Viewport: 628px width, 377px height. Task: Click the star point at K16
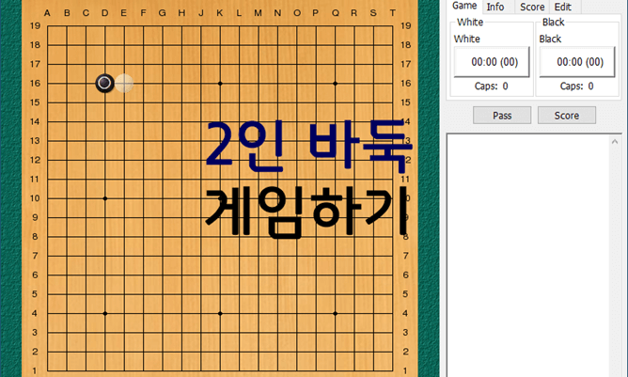pos(220,84)
